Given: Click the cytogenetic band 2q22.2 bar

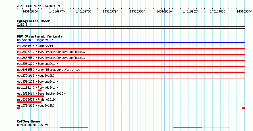Looking at the screenshot, I should 131,28.
